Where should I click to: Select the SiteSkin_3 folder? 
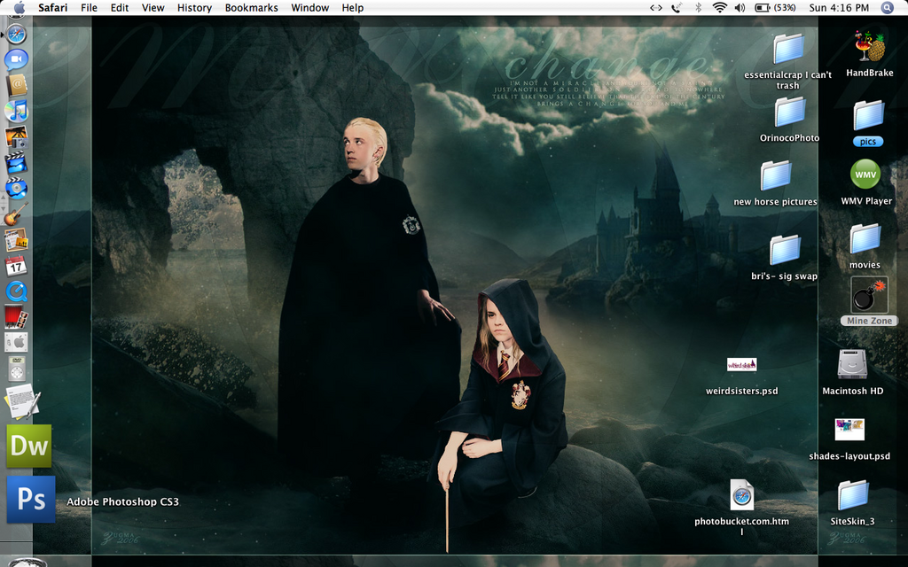point(852,495)
